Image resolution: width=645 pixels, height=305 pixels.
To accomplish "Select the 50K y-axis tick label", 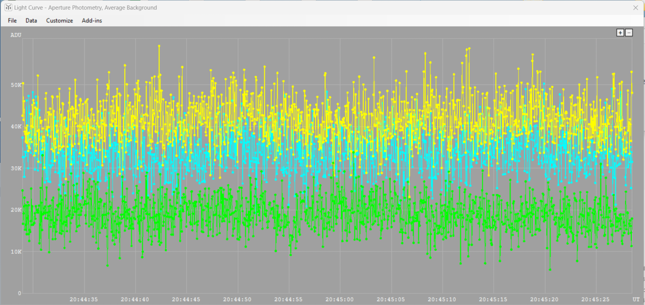I will pos(16,85).
